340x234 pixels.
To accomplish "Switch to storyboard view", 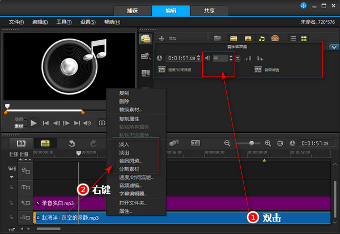I will [22, 143].
